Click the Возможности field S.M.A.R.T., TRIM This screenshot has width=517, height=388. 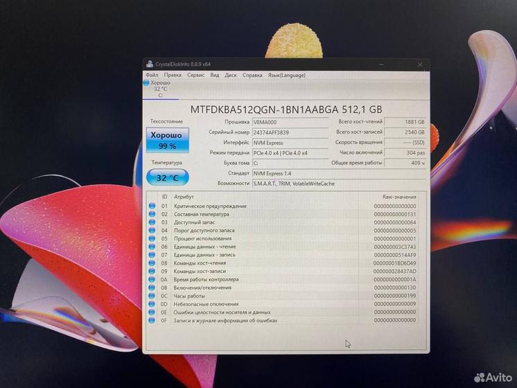click(339, 184)
